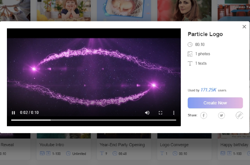Pause the Particle Logo video

13,113
